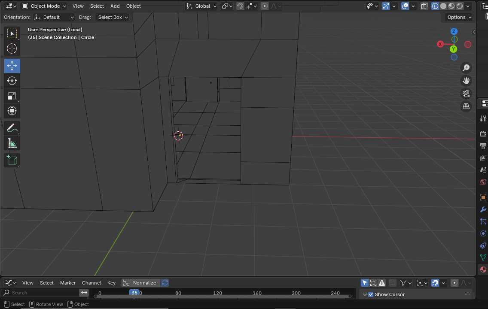Open Global transform orientation dropdown

point(201,6)
